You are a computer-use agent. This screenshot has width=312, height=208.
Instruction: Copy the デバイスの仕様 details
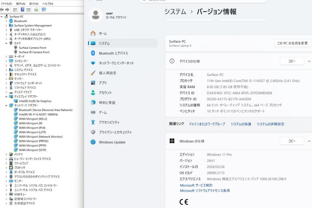point(292,61)
